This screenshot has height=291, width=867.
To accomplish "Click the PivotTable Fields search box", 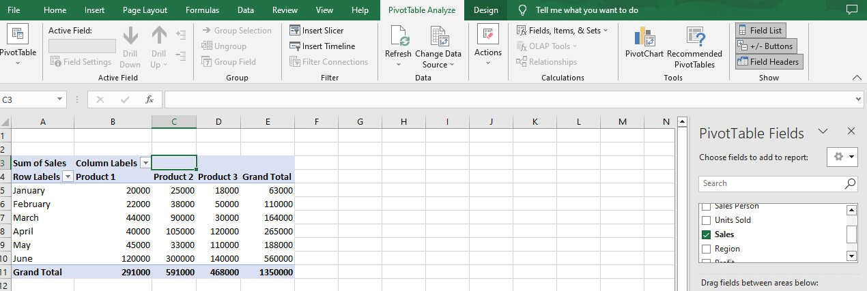I will 778,183.
